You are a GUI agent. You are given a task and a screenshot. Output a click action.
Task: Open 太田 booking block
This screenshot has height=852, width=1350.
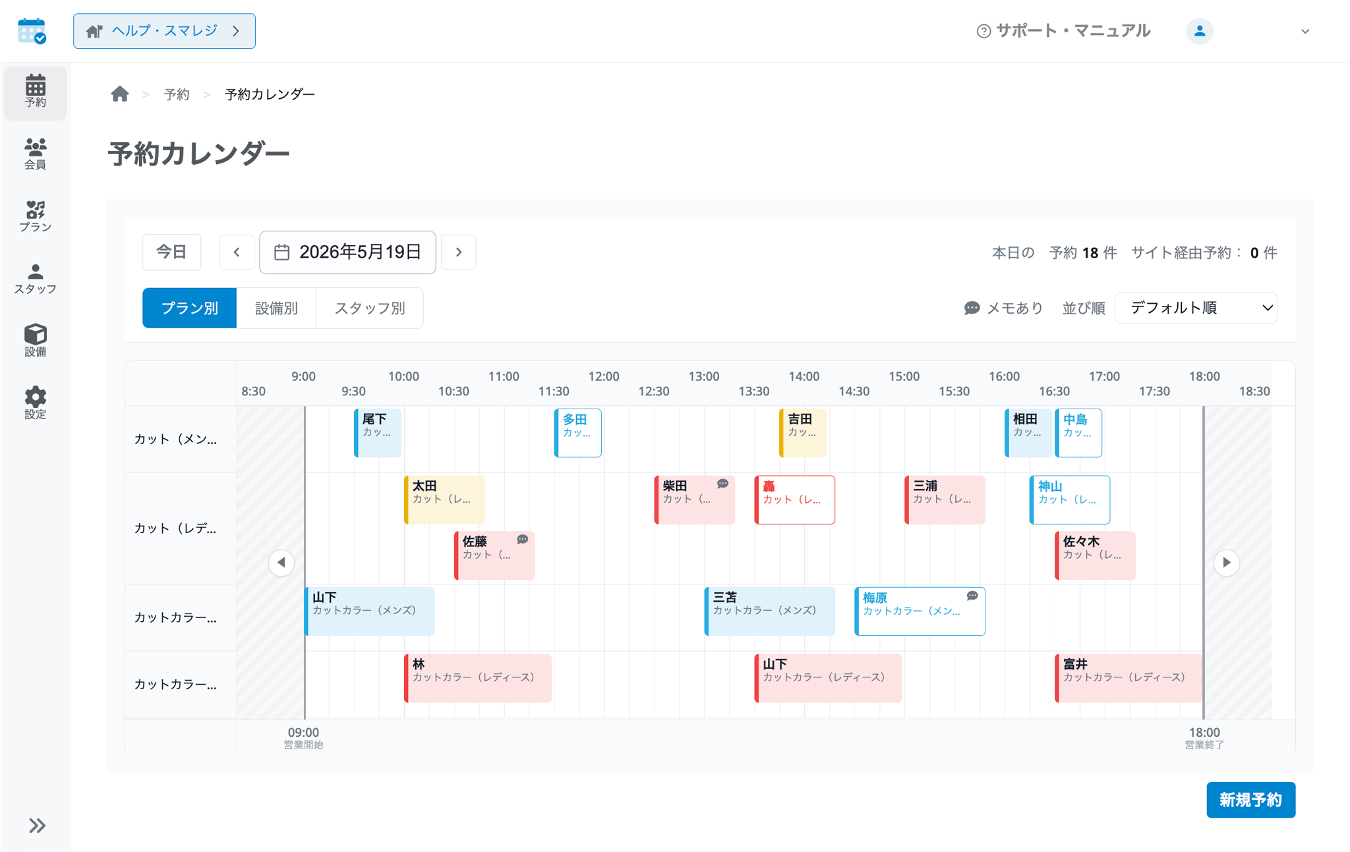point(444,499)
